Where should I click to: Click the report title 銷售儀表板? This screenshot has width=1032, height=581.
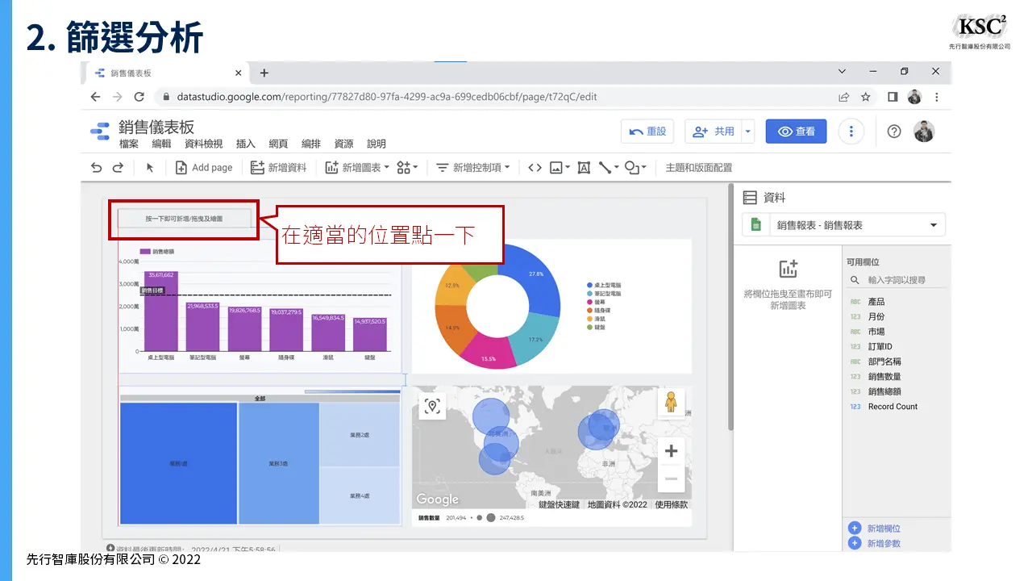coord(156,127)
